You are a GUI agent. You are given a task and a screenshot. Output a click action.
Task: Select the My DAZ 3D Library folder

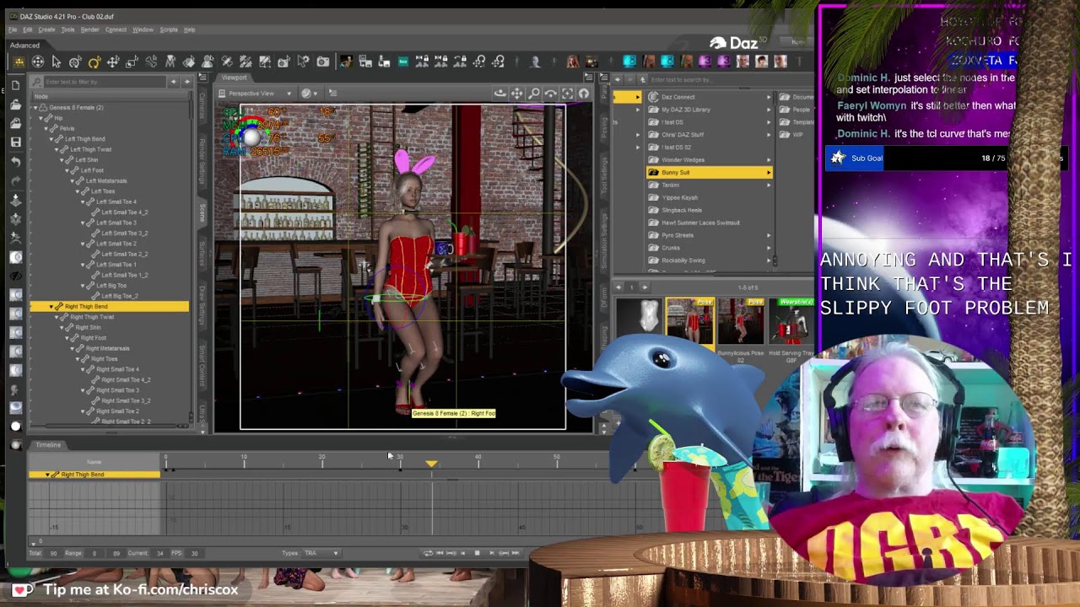(x=685, y=110)
